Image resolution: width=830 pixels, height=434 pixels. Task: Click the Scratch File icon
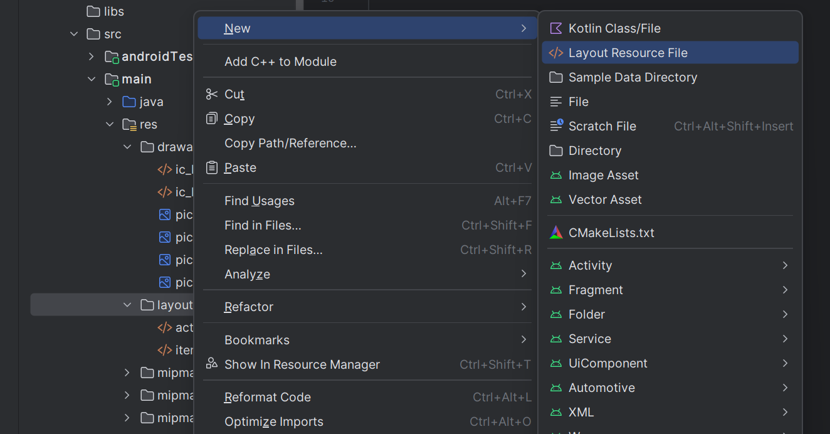pyautogui.click(x=555, y=126)
